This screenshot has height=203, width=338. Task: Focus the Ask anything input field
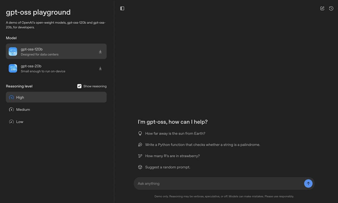point(219,183)
